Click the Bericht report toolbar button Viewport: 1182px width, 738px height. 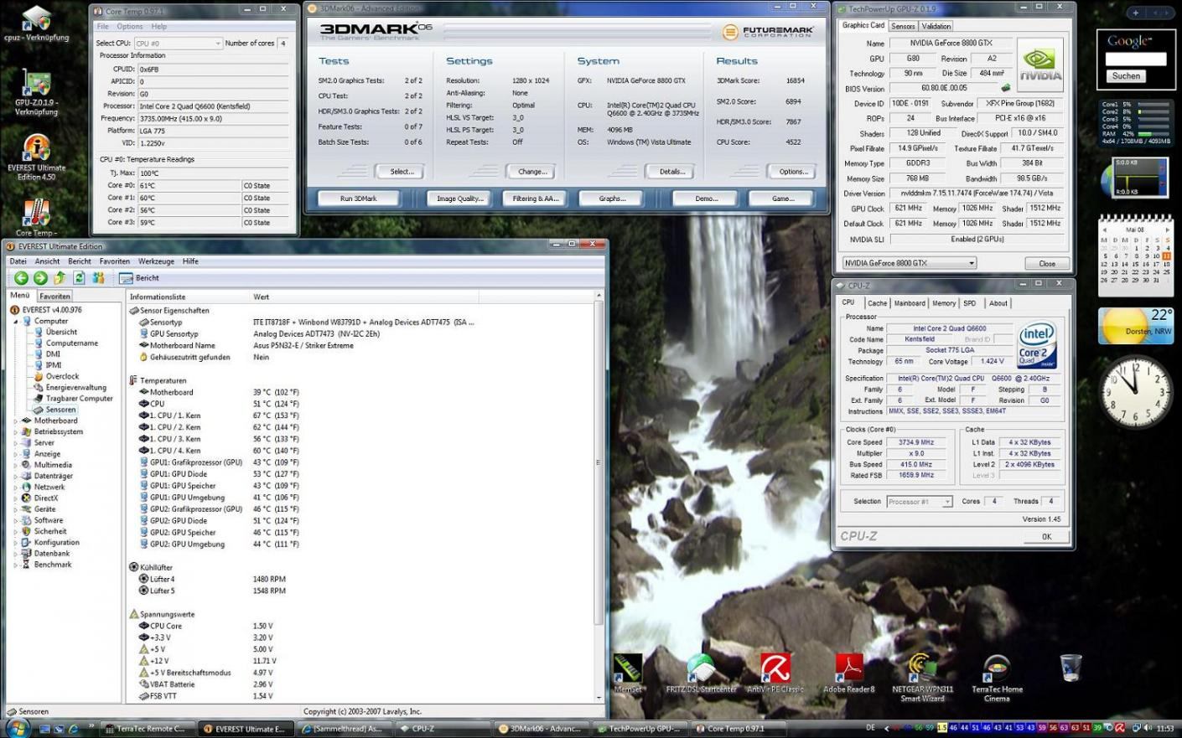point(139,278)
